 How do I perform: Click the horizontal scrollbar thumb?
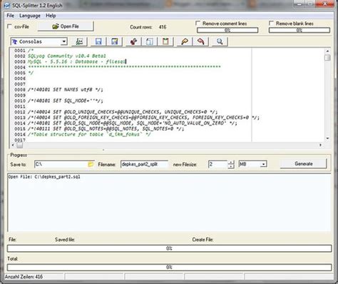(20, 145)
